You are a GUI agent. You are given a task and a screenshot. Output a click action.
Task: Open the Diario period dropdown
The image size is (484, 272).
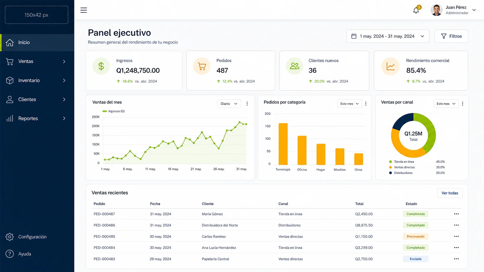pyautogui.click(x=229, y=104)
